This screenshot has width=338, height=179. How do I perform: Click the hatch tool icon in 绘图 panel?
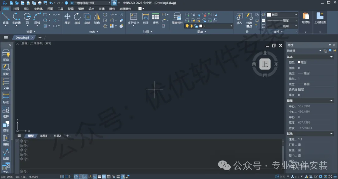pos(45,26)
